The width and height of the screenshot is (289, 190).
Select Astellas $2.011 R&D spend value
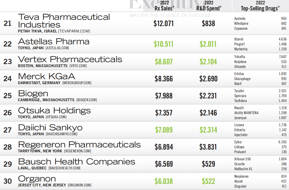point(208,44)
